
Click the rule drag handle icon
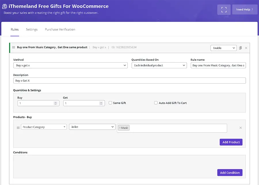tap(14, 47)
